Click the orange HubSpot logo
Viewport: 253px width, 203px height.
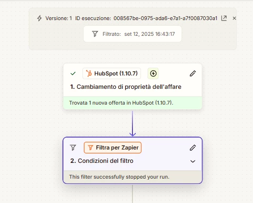click(89, 74)
